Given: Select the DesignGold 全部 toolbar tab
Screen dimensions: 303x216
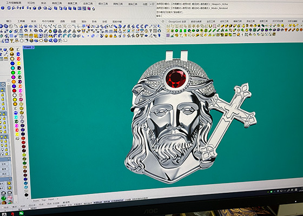Looking at the screenshot, I should [177, 22].
